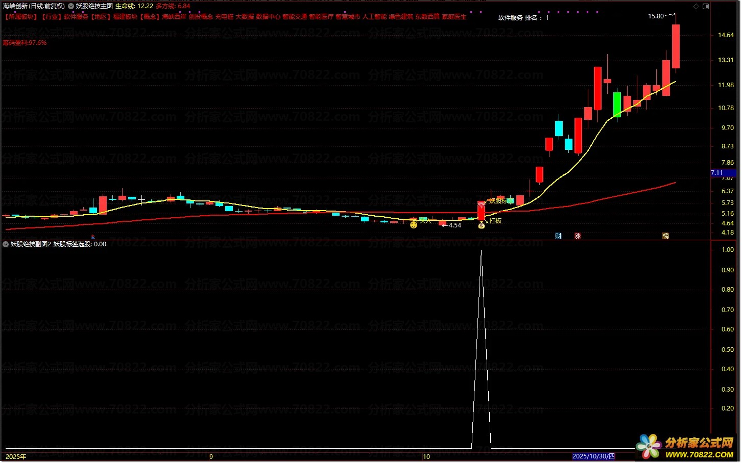The width and height of the screenshot is (742, 463).
Task: Click the 数据中心 concept tag
Action: (268, 17)
